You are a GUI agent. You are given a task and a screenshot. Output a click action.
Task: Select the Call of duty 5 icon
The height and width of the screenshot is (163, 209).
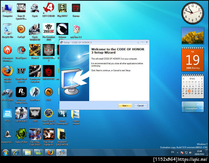21,115
